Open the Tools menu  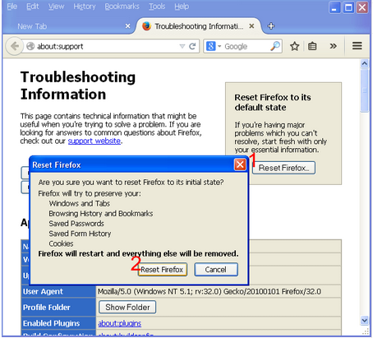(x=157, y=7)
